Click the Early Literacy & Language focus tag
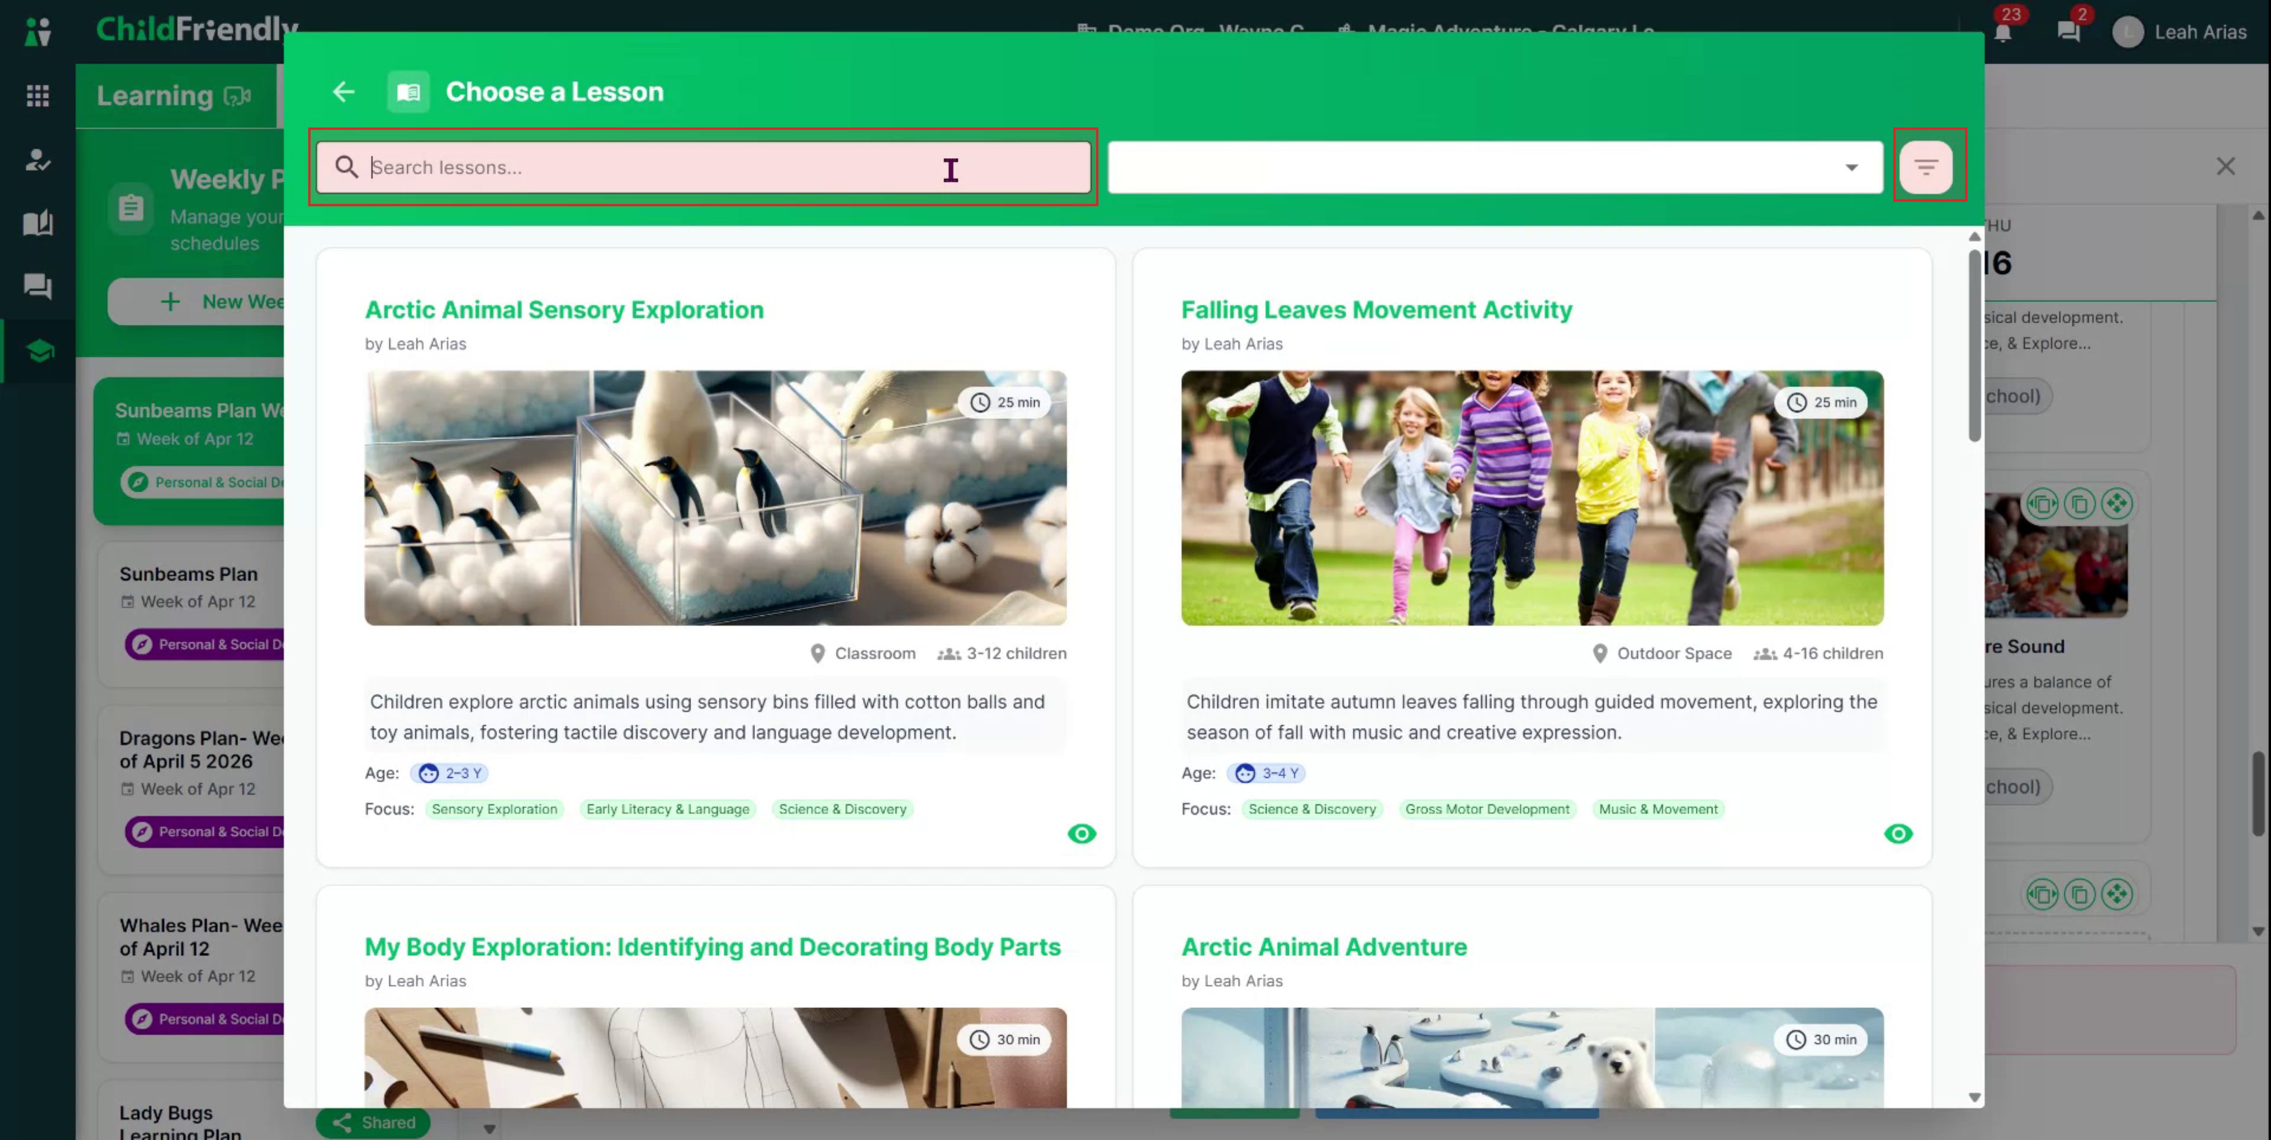2271x1140 pixels. pos(667,809)
